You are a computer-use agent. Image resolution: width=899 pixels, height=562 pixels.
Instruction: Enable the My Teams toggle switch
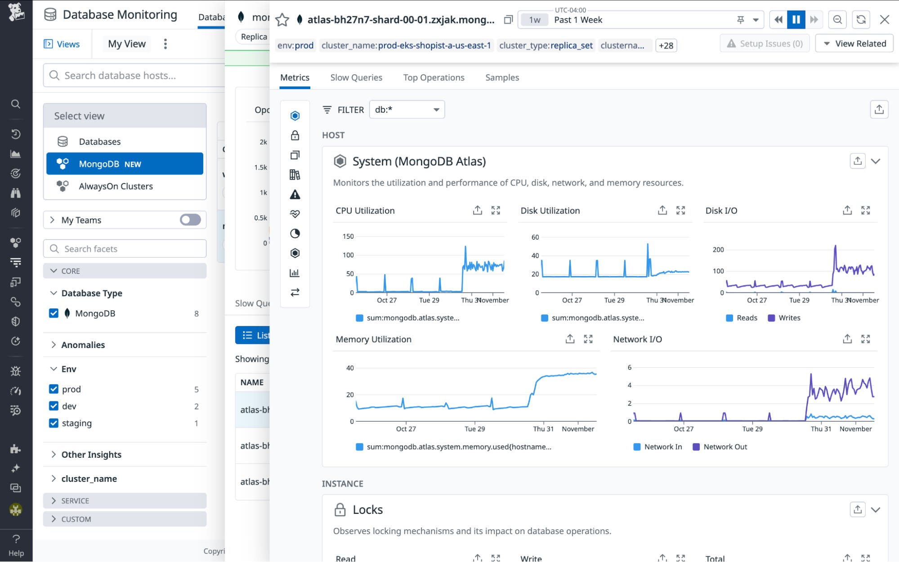pos(189,220)
